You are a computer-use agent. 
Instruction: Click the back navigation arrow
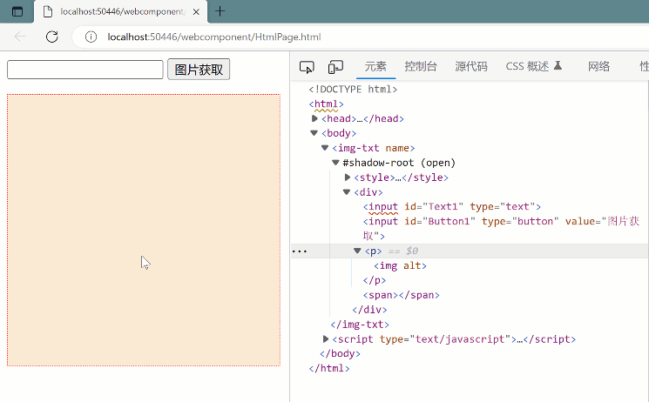pos(20,37)
